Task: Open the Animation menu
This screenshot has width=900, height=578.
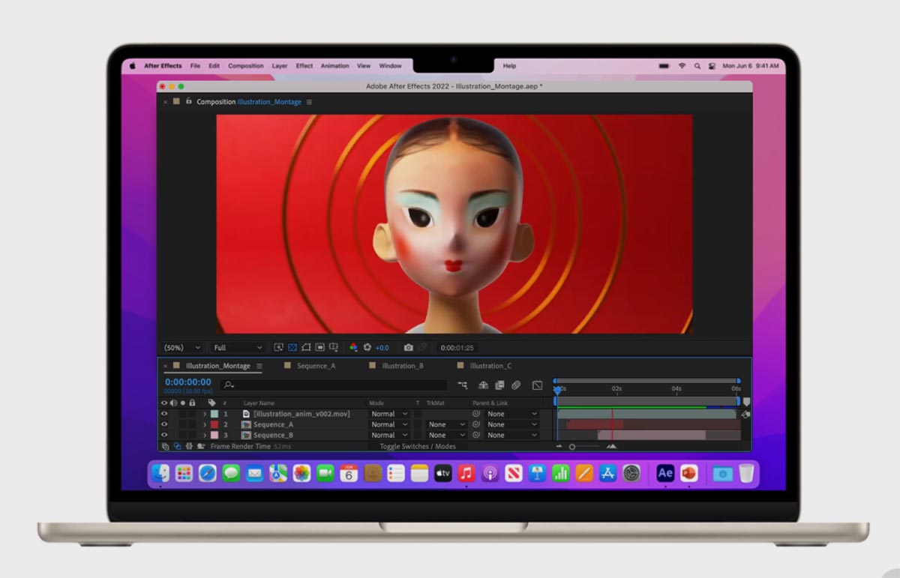Action: (x=334, y=66)
